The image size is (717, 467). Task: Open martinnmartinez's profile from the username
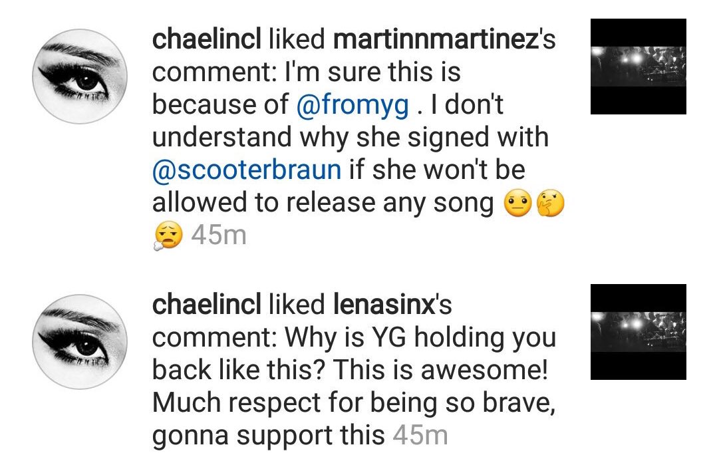coord(435,40)
